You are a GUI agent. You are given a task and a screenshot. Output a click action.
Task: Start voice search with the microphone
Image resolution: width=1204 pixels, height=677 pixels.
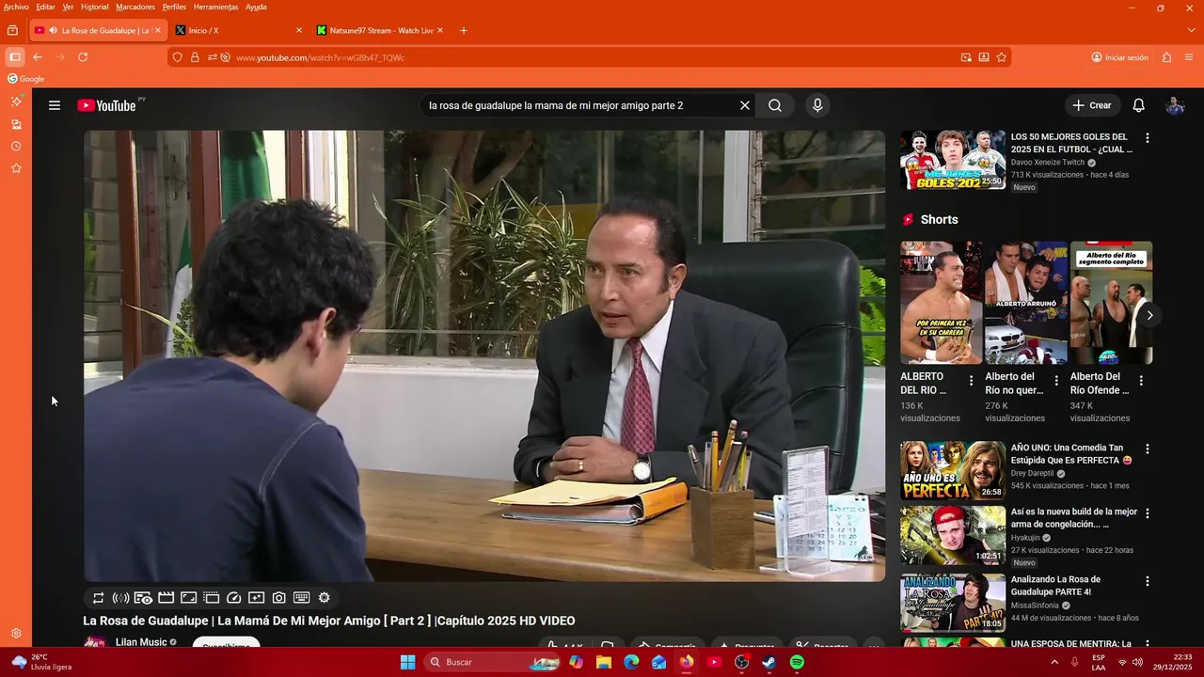click(x=817, y=105)
